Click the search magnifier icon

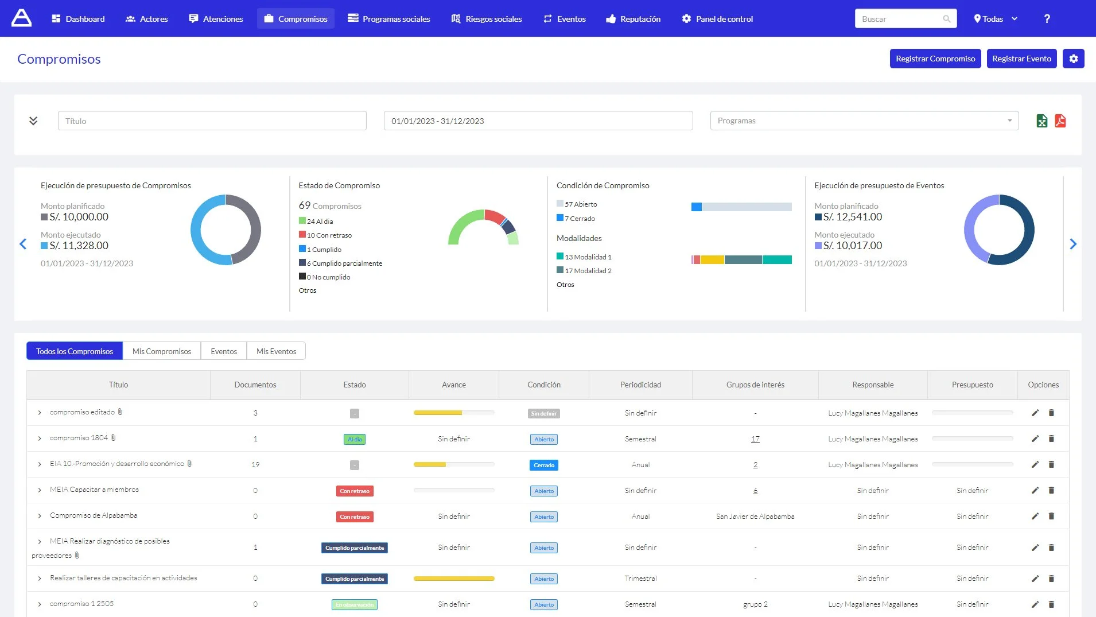click(x=946, y=19)
